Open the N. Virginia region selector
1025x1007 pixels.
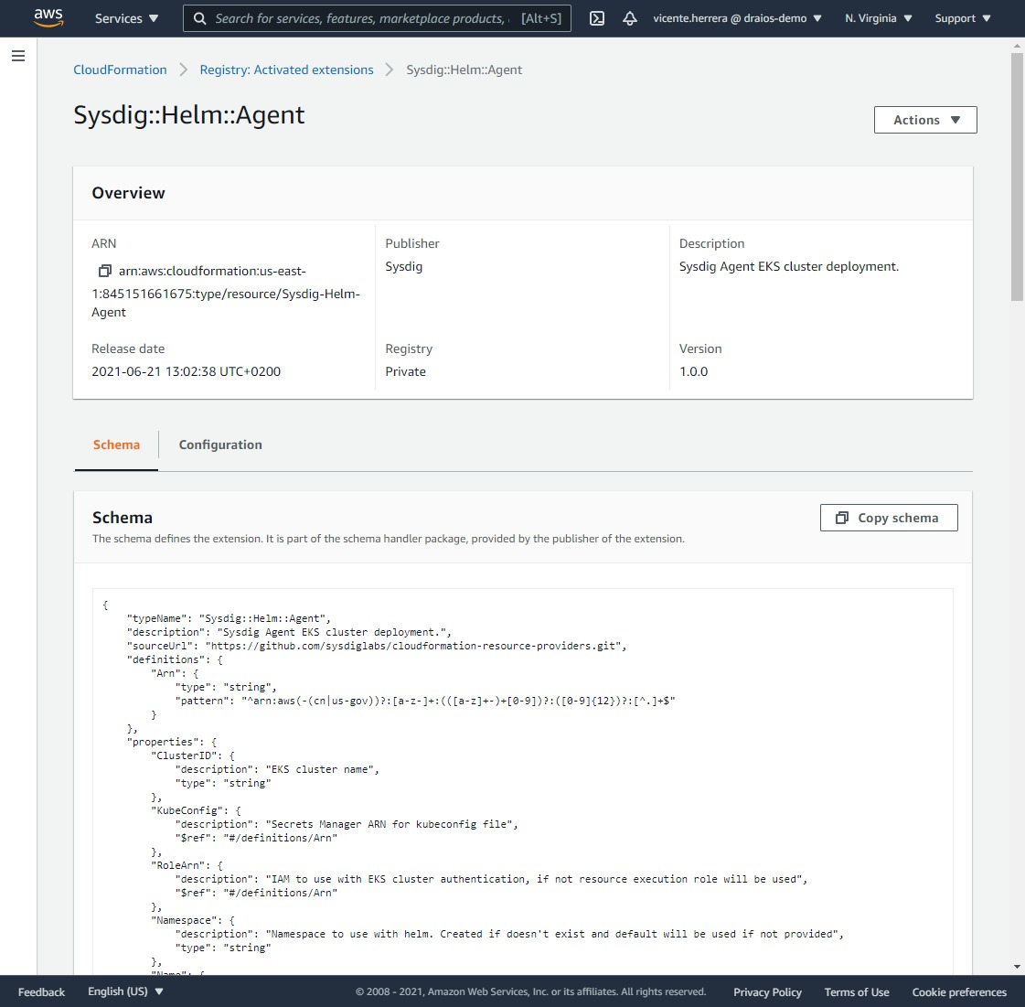pos(878,18)
